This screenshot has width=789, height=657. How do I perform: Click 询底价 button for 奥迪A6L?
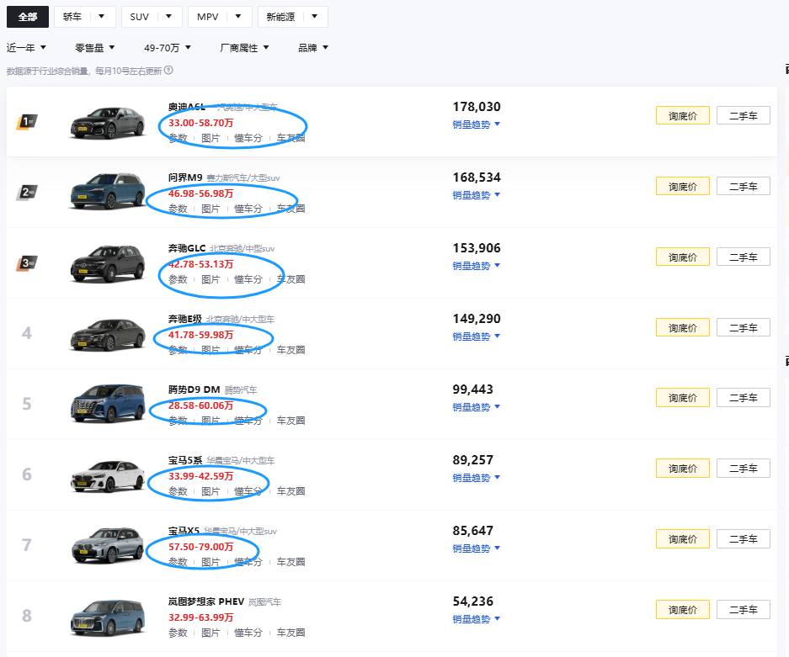[683, 115]
